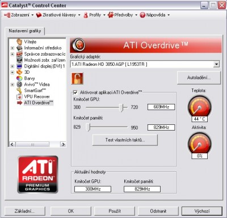Expand the 3D tree node

[x=12, y=72]
